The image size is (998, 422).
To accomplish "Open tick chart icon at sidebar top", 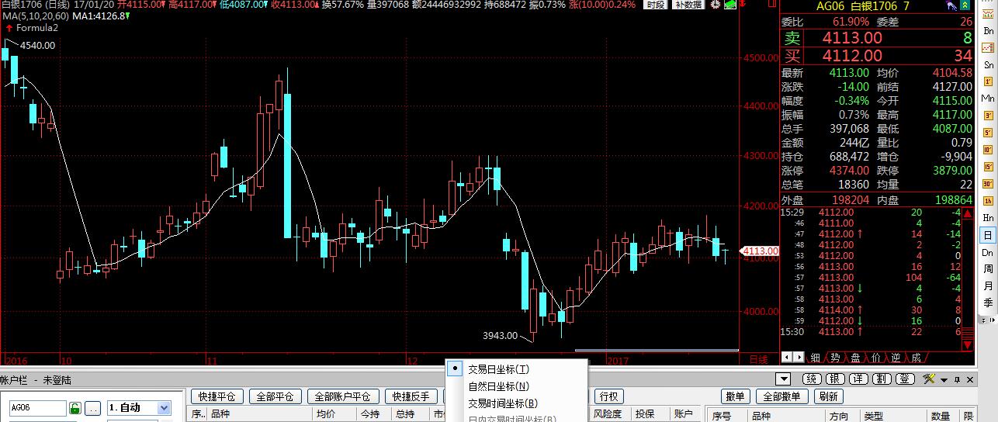I will (x=988, y=13).
